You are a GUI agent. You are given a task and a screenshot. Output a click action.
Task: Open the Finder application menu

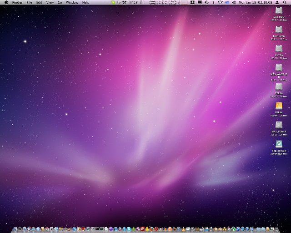click(x=17, y=2)
